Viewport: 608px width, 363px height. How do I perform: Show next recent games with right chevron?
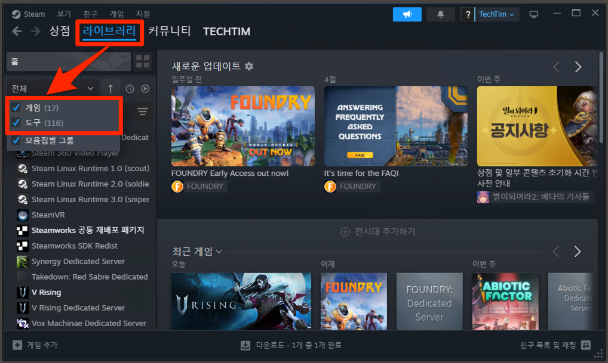click(x=578, y=252)
